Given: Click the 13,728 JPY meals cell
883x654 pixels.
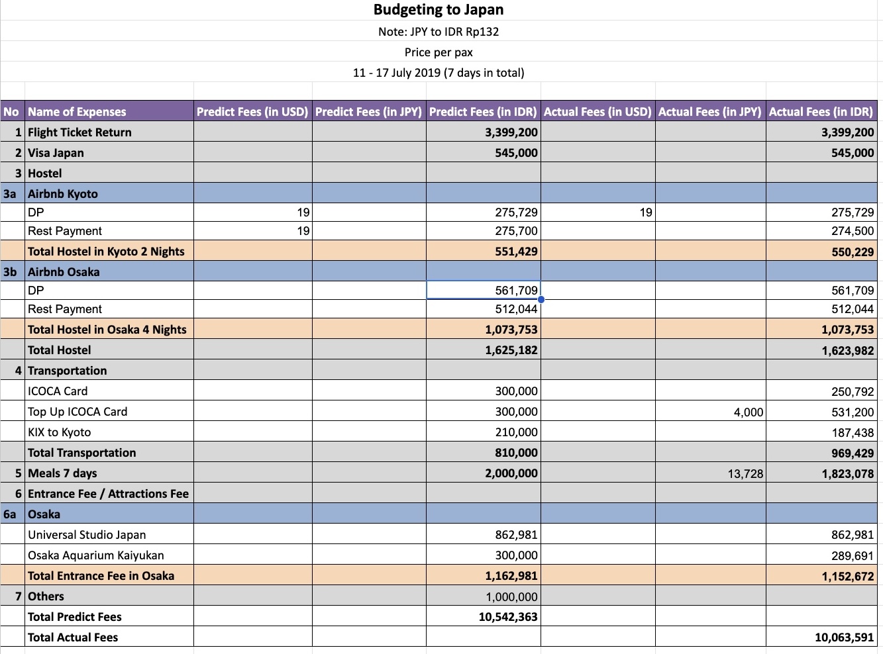Looking at the screenshot, I should pyautogui.click(x=710, y=474).
